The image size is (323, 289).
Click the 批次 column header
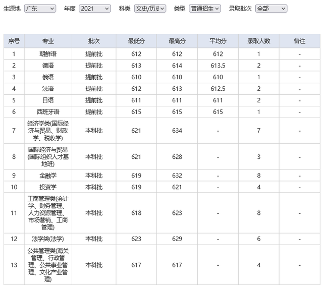[x=94, y=41]
